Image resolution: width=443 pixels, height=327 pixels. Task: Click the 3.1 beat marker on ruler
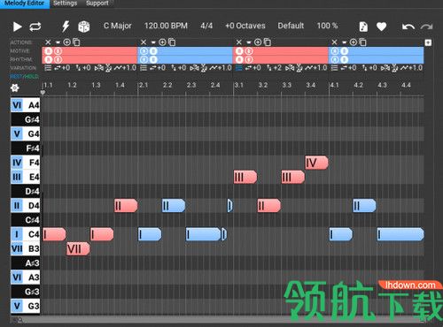[x=239, y=86]
